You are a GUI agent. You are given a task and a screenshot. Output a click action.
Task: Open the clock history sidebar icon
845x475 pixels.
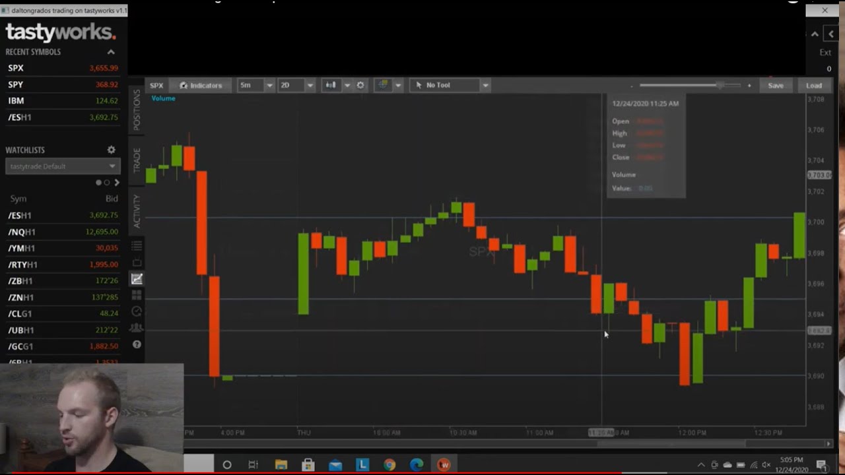(x=137, y=311)
